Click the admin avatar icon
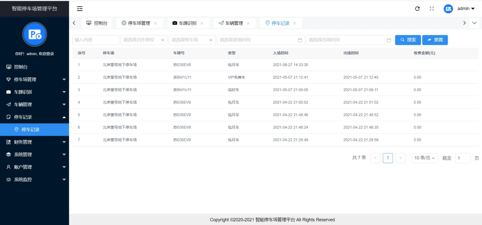Viewport: 482px width, 225px height. [448, 8]
